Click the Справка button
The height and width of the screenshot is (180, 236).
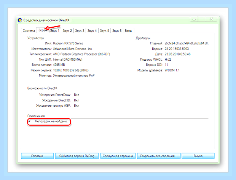click(x=37, y=156)
